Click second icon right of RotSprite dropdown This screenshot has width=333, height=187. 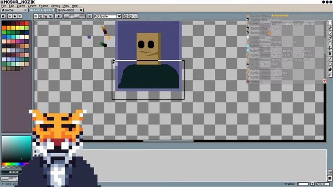pyautogui.click(x=131, y=16)
